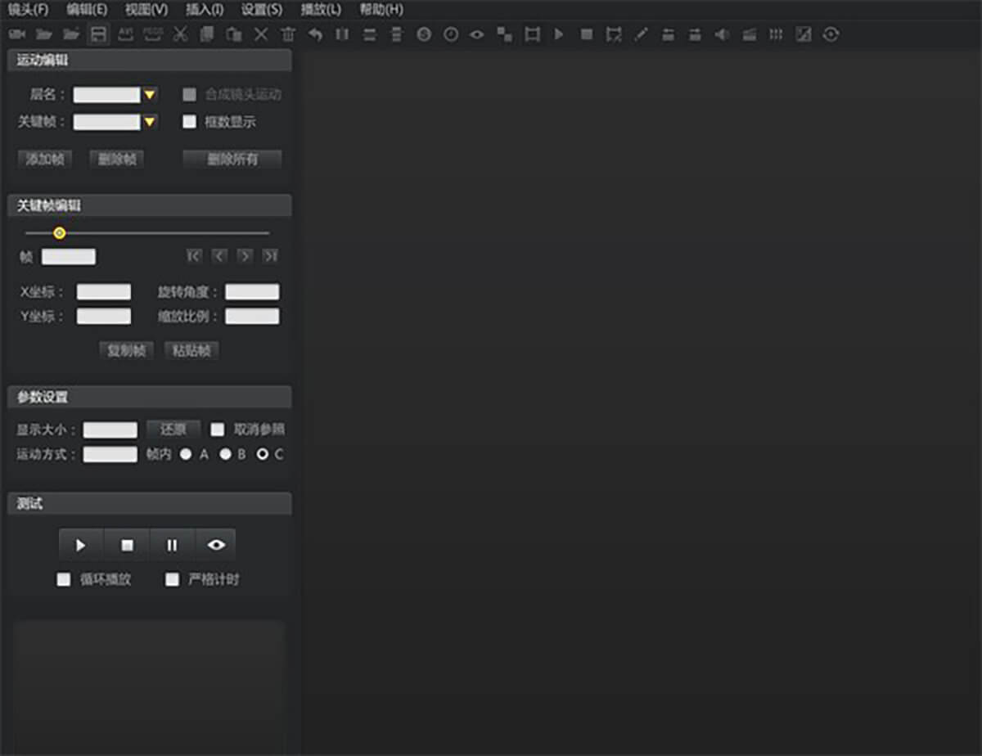
Task: Select the scissors cut icon
Action: [x=180, y=34]
